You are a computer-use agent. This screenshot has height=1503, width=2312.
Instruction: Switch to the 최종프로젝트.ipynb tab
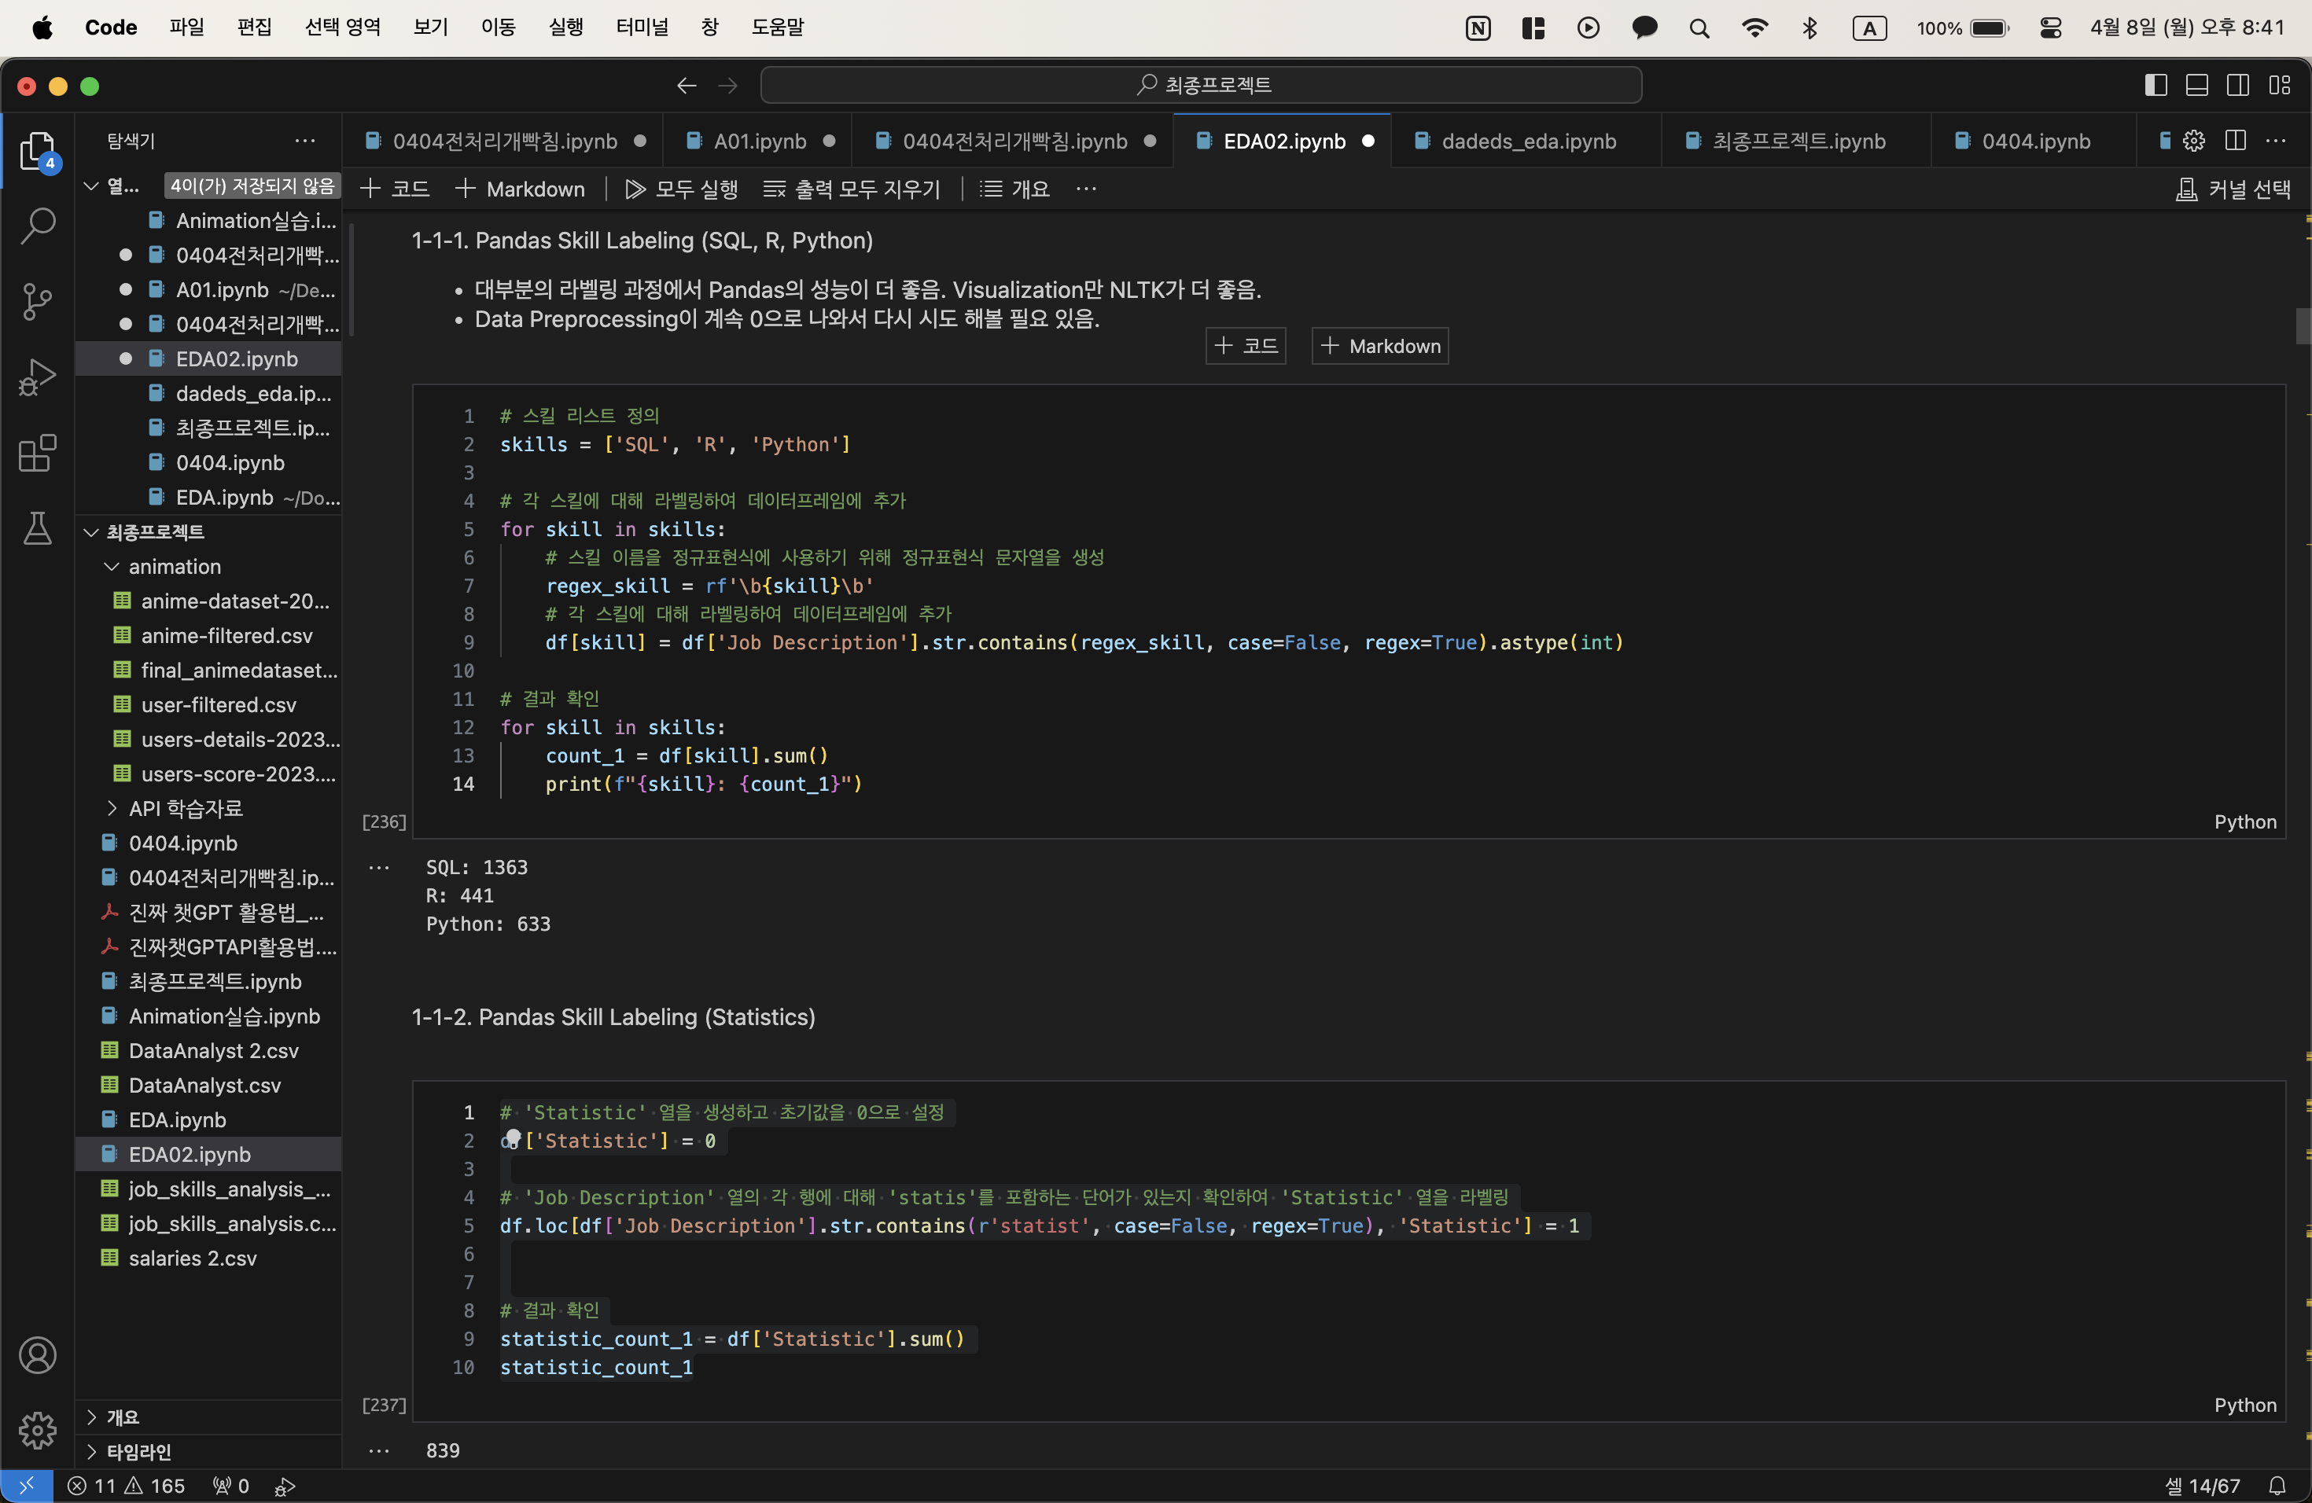pyautogui.click(x=1797, y=141)
